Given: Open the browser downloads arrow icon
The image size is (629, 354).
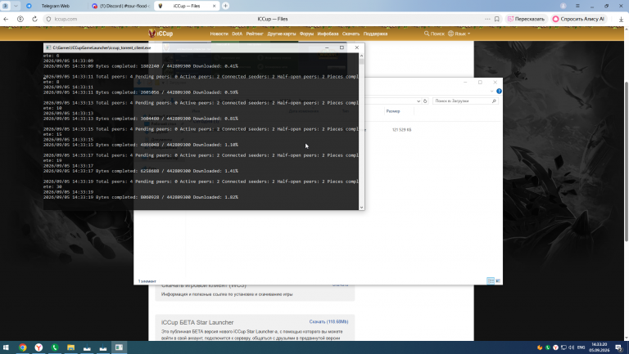Looking at the screenshot, I should pos(621,19).
